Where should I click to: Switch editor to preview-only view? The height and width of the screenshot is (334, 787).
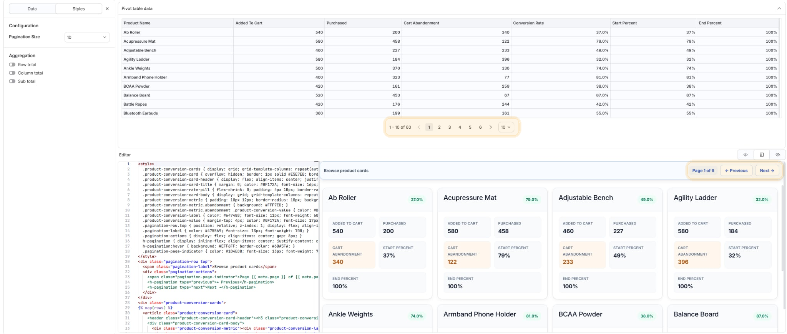tap(777, 155)
